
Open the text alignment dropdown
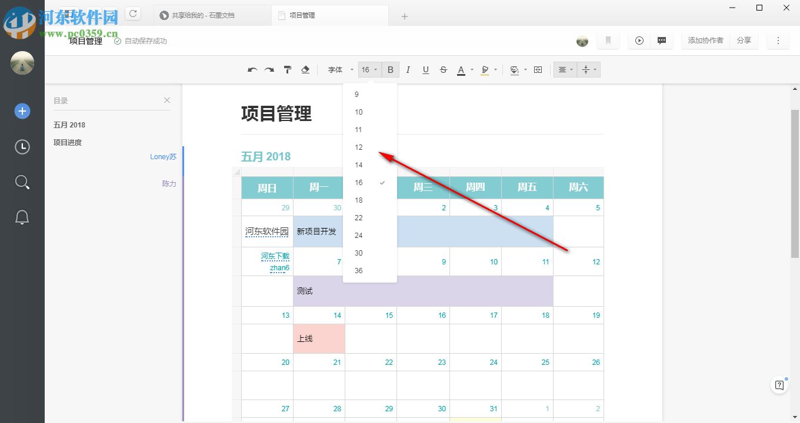coord(564,69)
